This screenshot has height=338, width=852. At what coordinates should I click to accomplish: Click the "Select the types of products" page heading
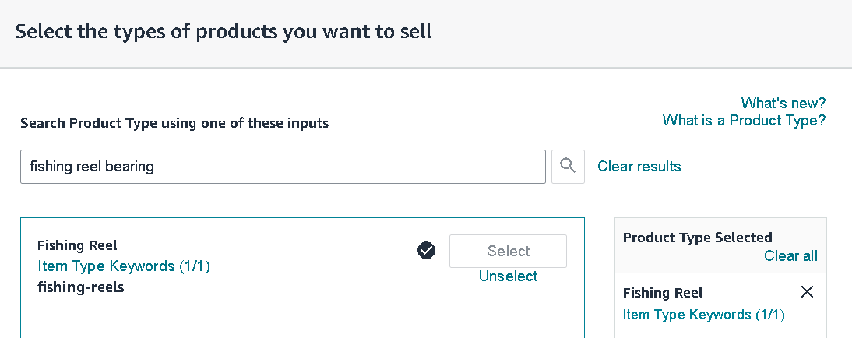(x=224, y=31)
